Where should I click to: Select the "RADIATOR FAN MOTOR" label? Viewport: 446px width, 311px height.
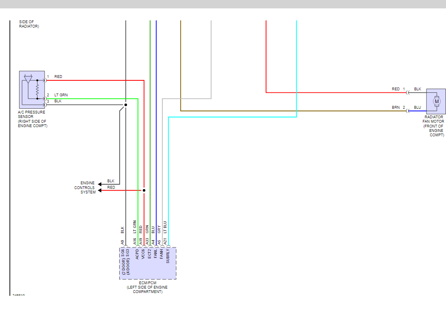click(434, 119)
